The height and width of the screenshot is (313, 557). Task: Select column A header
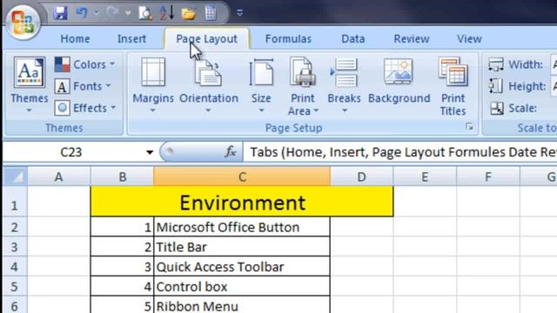[x=59, y=176]
